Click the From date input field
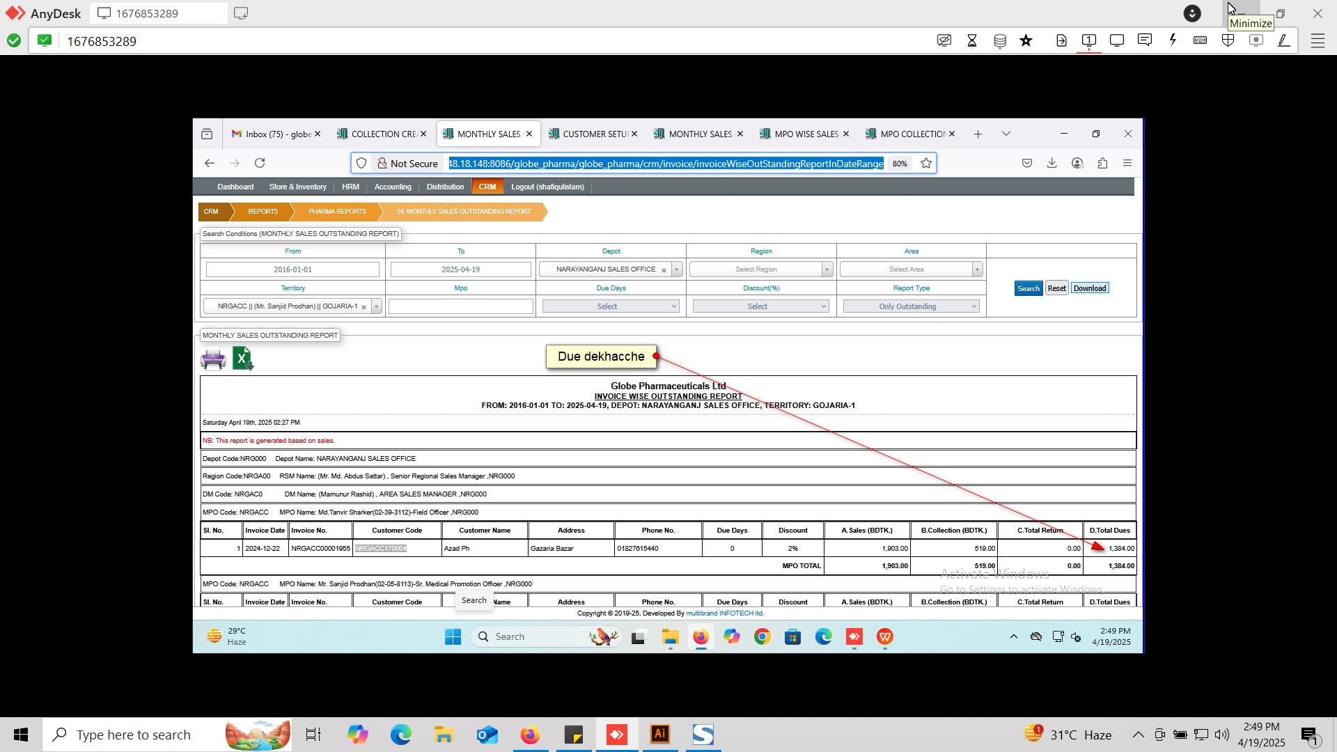1337x752 pixels. tap(292, 269)
